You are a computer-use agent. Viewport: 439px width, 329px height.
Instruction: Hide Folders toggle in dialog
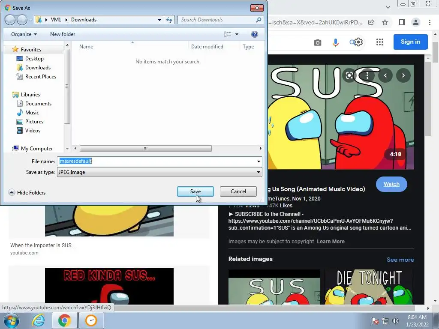tap(27, 192)
